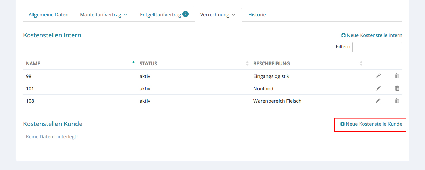Screen dimensions: 425x170
Task: Delete the Nonfood cost center row
Action: pyautogui.click(x=397, y=88)
